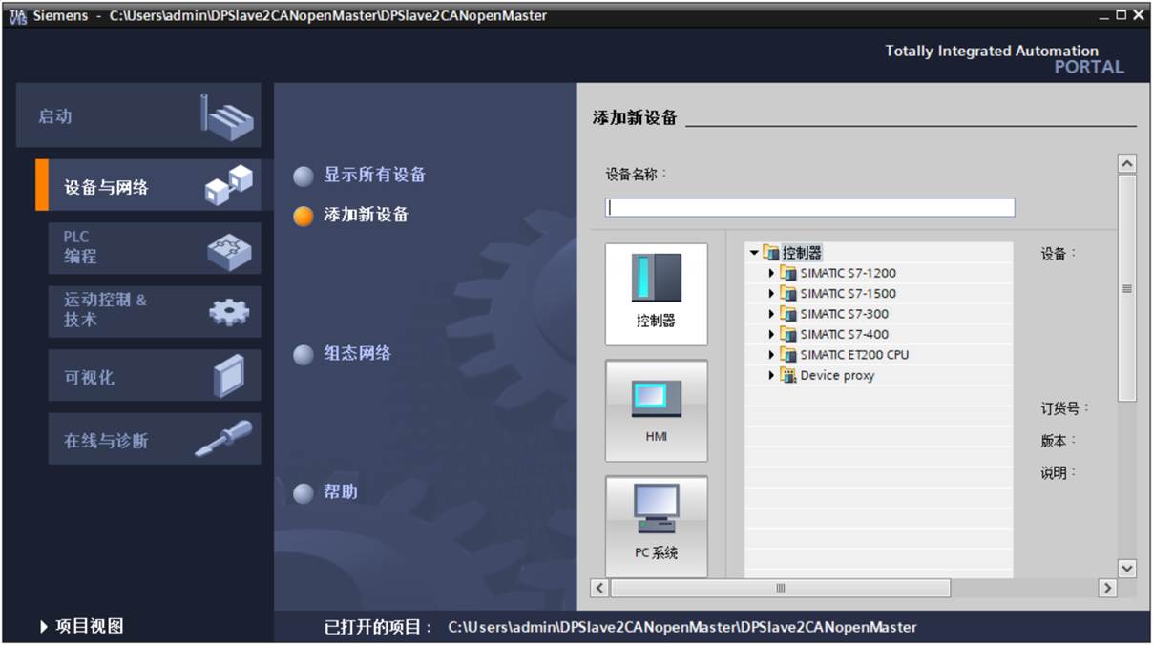Expand the Device proxy node arrow
The height and width of the screenshot is (645, 1153).
click(x=772, y=375)
